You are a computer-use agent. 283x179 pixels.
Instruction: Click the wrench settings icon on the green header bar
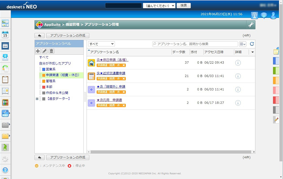tap(251, 25)
